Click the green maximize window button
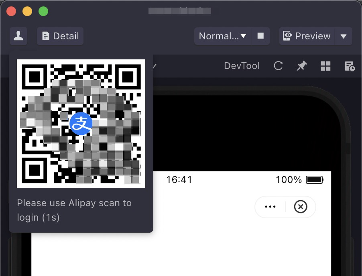The width and height of the screenshot is (362, 276). (43, 11)
